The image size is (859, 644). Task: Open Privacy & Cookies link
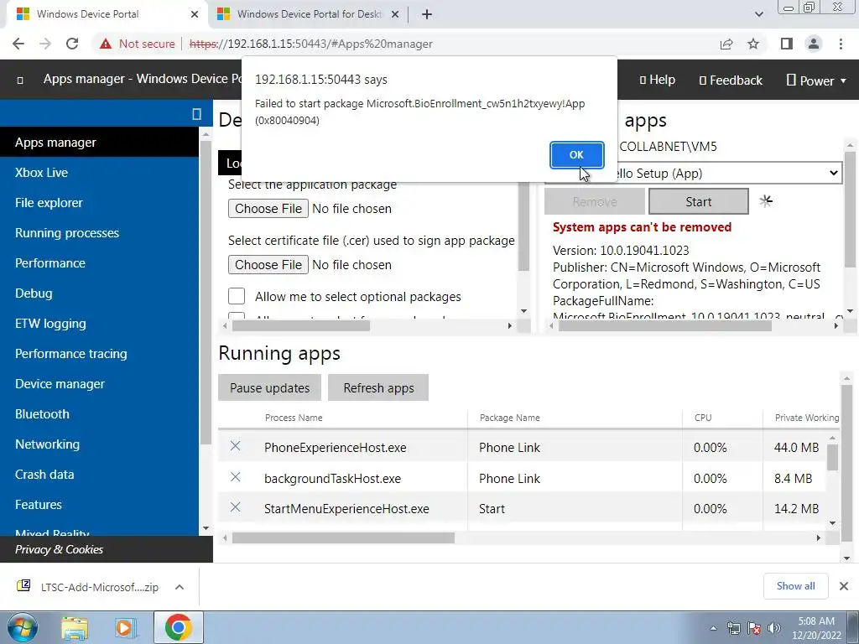60,549
